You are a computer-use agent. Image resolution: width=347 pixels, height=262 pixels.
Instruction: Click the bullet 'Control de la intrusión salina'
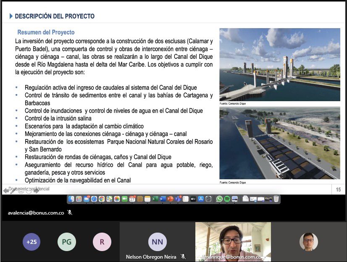click(58, 118)
